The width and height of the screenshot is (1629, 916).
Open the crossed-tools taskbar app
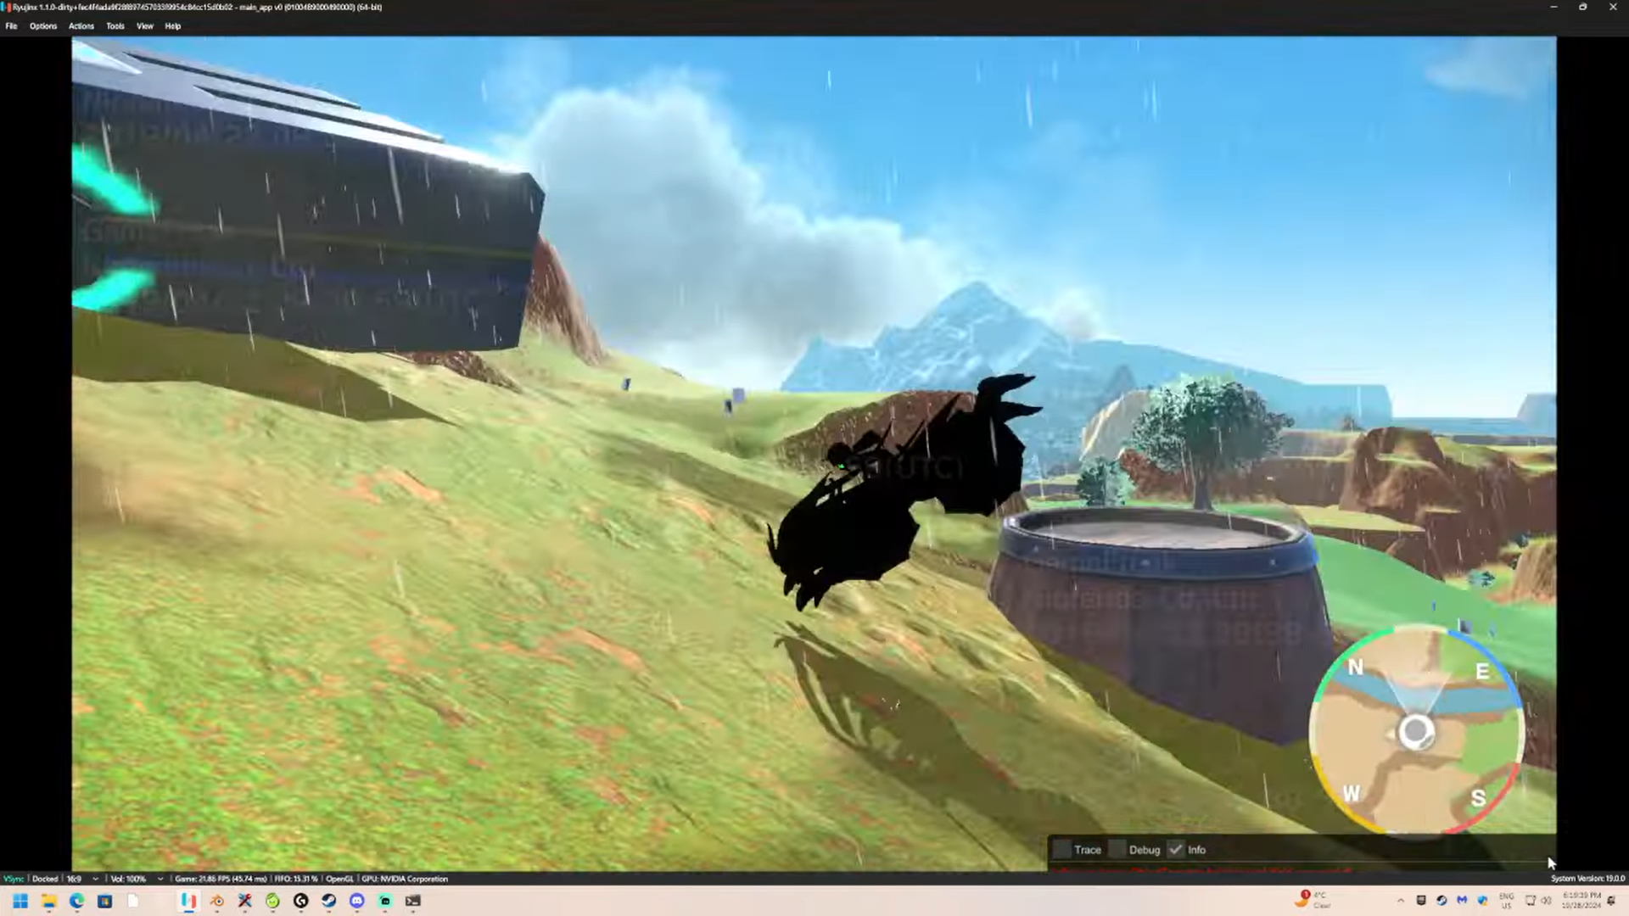[244, 901]
